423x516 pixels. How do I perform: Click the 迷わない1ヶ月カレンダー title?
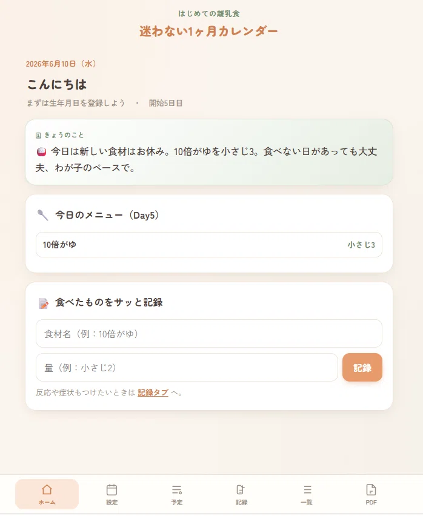tap(208, 31)
